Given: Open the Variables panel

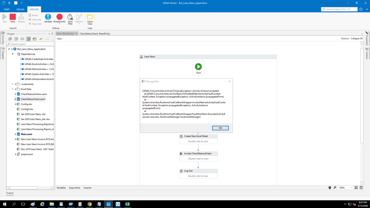Looking at the screenshot, I should click(x=61, y=188).
